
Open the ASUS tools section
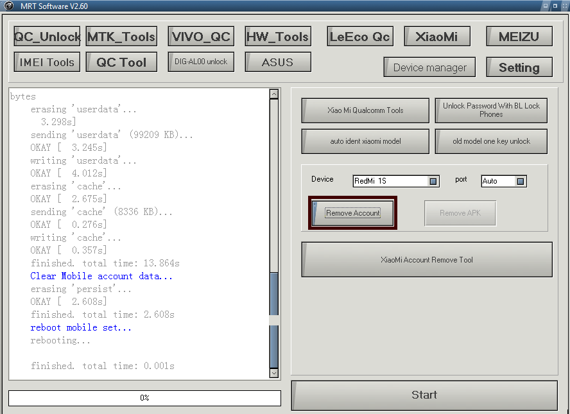click(278, 62)
